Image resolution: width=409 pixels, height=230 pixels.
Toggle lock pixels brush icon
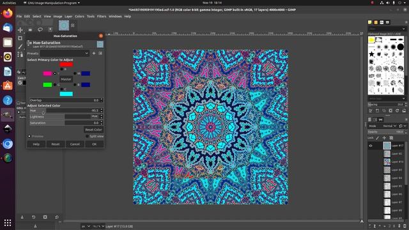click(378, 138)
